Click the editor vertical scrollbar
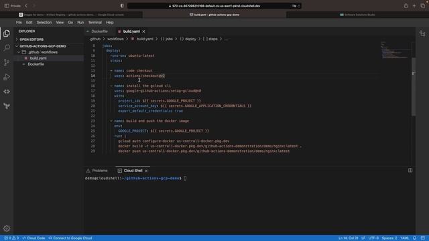Viewport: 429px width, 241px height. click(x=414, y=87)
